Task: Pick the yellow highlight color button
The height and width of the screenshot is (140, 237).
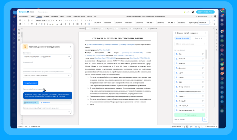Action: [53, 24]
